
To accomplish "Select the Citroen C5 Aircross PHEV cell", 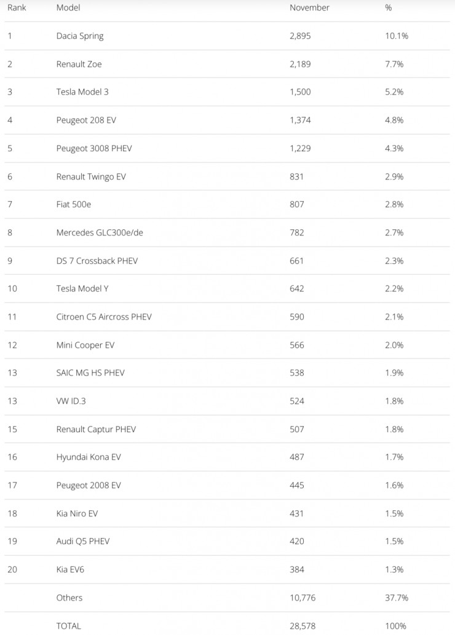I will coord(104,317).
